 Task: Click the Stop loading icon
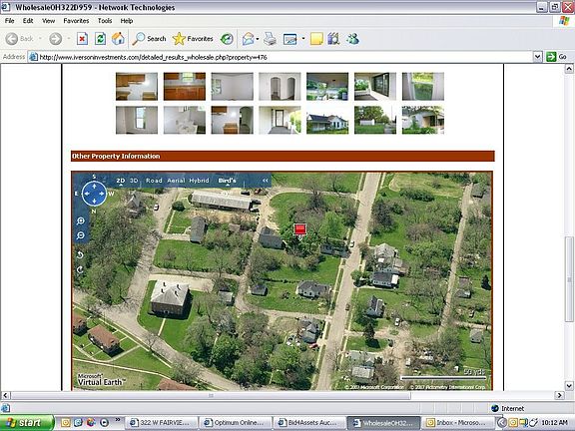coord(82,39)
